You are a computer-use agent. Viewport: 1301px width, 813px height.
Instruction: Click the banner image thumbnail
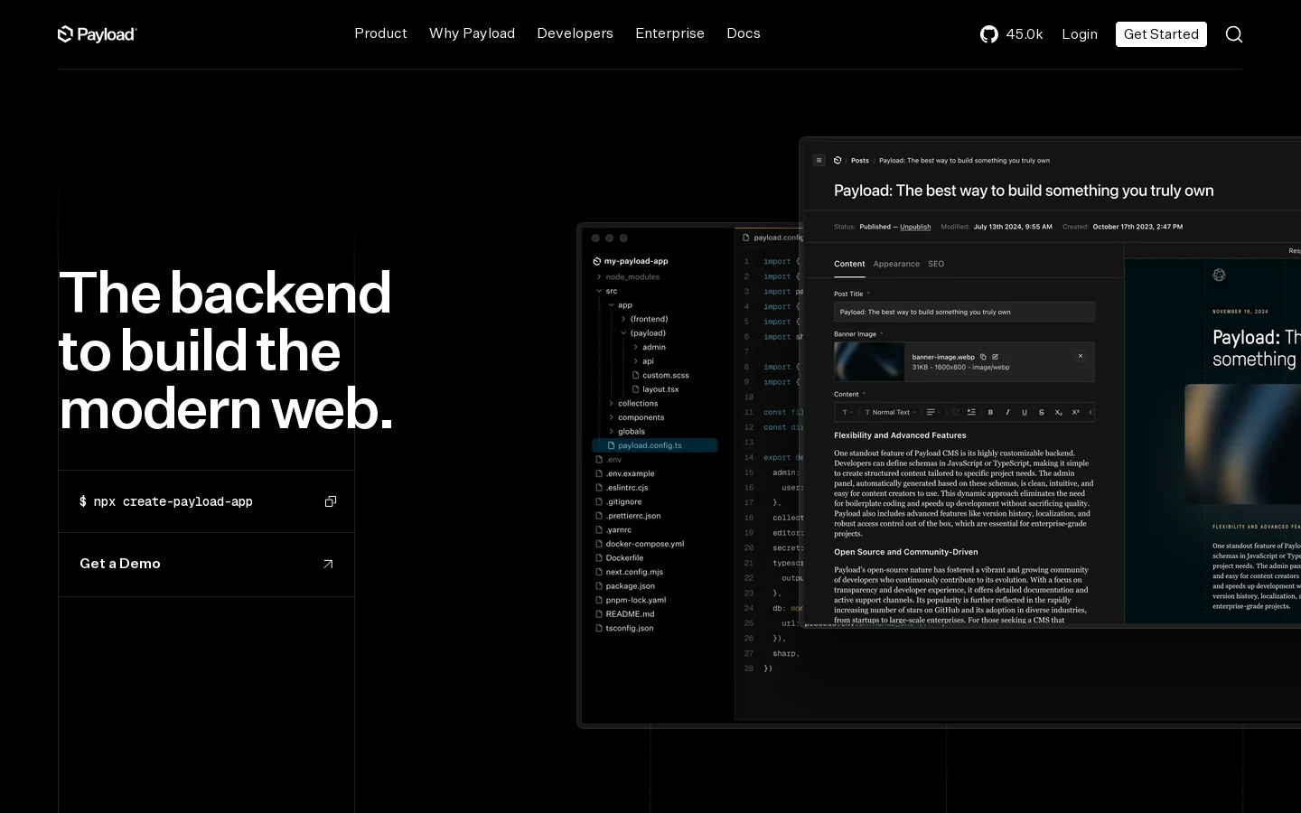[869, 362]
